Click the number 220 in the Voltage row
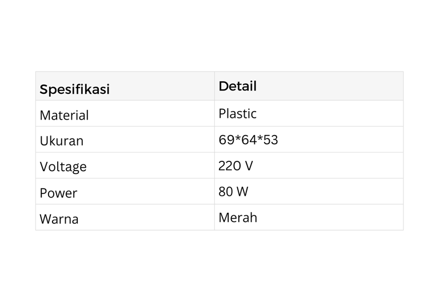Viewport: 439px width, 293px height. click(229, 166)
